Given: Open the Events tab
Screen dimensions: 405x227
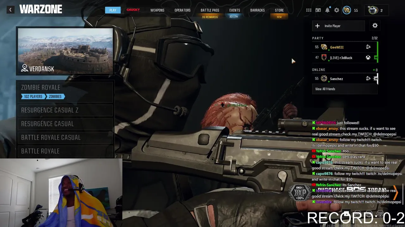Looking at the screenshot, I should point(235,10).
